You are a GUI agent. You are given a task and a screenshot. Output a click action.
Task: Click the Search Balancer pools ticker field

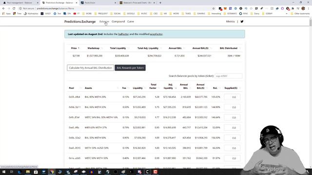229,76
